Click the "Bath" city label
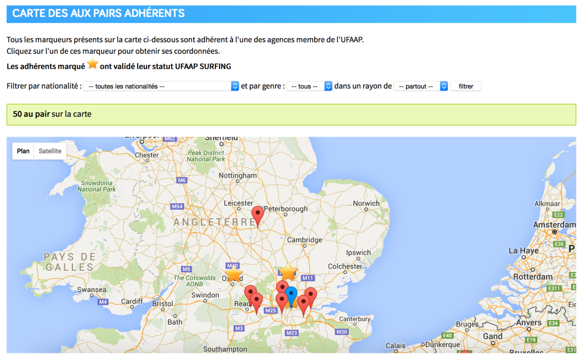The height and width of the screenshot is (358, 584). pos(175,322)
